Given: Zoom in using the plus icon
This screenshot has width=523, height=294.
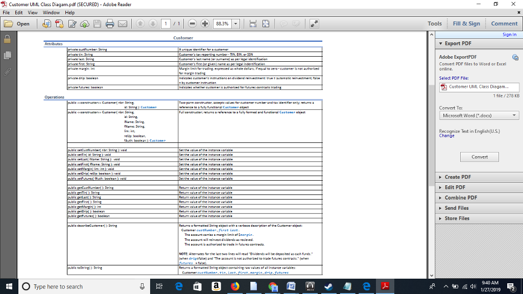Looking at the screenshot, I should 204,23.
